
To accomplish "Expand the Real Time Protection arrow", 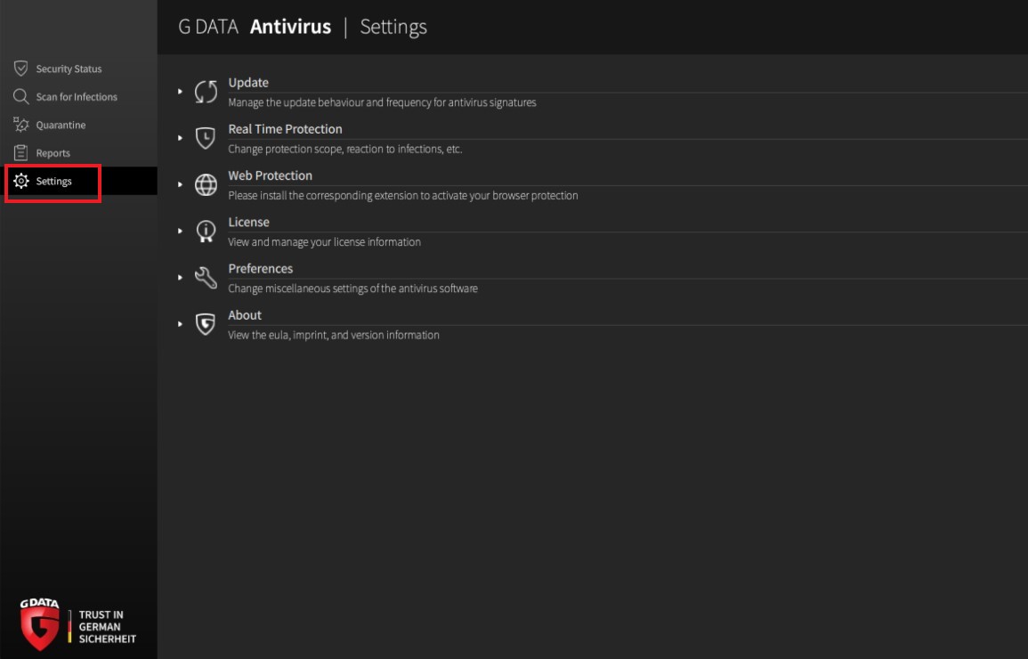I will (x=180, y=138).
